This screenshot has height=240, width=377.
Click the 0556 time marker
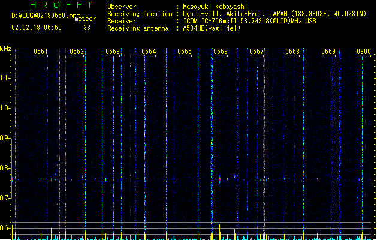[x=221, y=52]
